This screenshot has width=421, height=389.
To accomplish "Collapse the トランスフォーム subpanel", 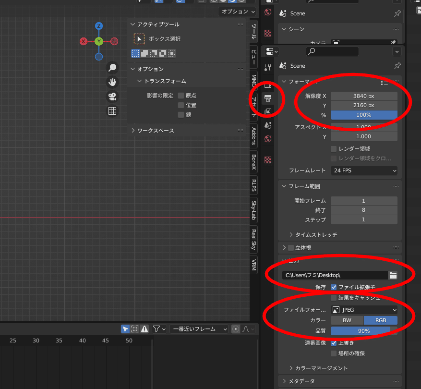I will point(139,81).
